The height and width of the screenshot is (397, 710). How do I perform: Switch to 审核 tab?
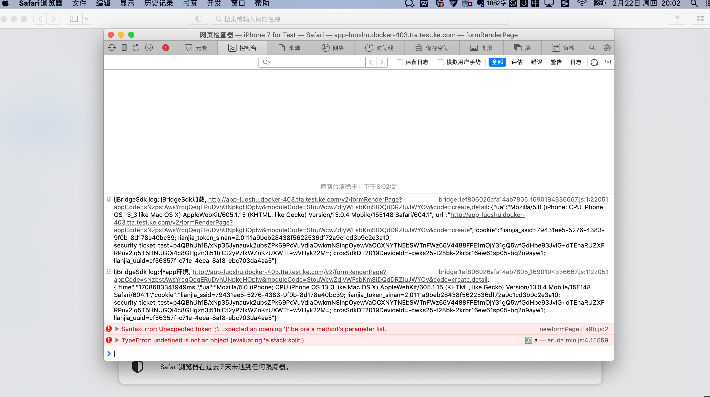[563, 48]
